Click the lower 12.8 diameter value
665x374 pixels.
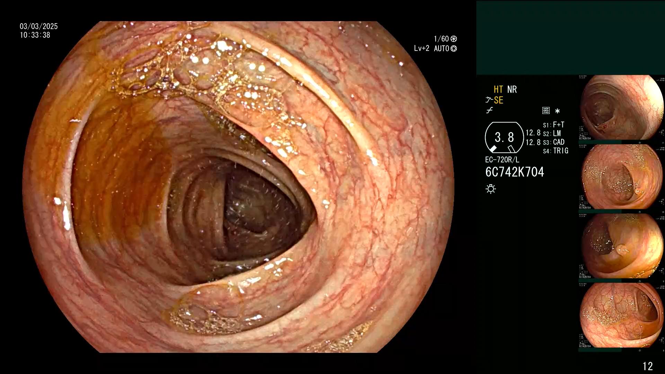pos(533,142)
